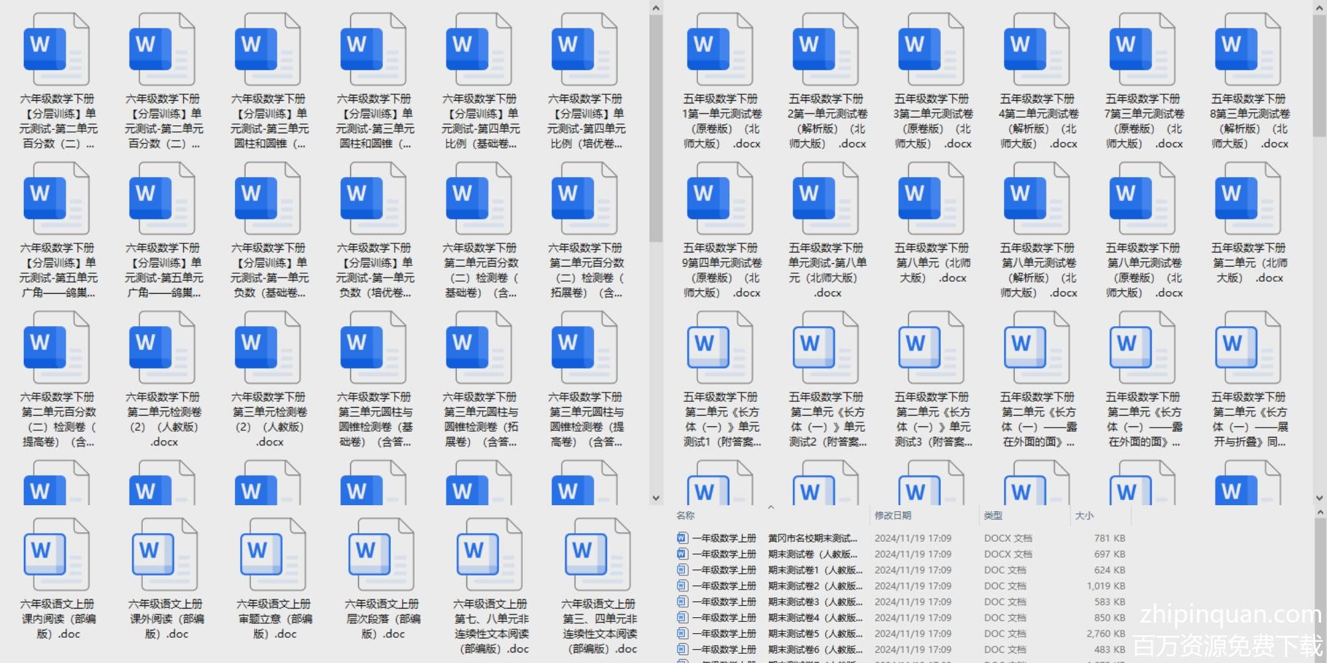Select the 层次段落 (部编版) doc file
Viewport: 1327px width, 663px height.
click(382, 554)
